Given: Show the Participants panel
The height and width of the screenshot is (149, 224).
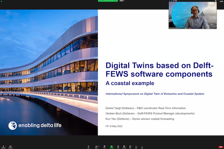Looking at the screenshot, I should click(97, 146).
